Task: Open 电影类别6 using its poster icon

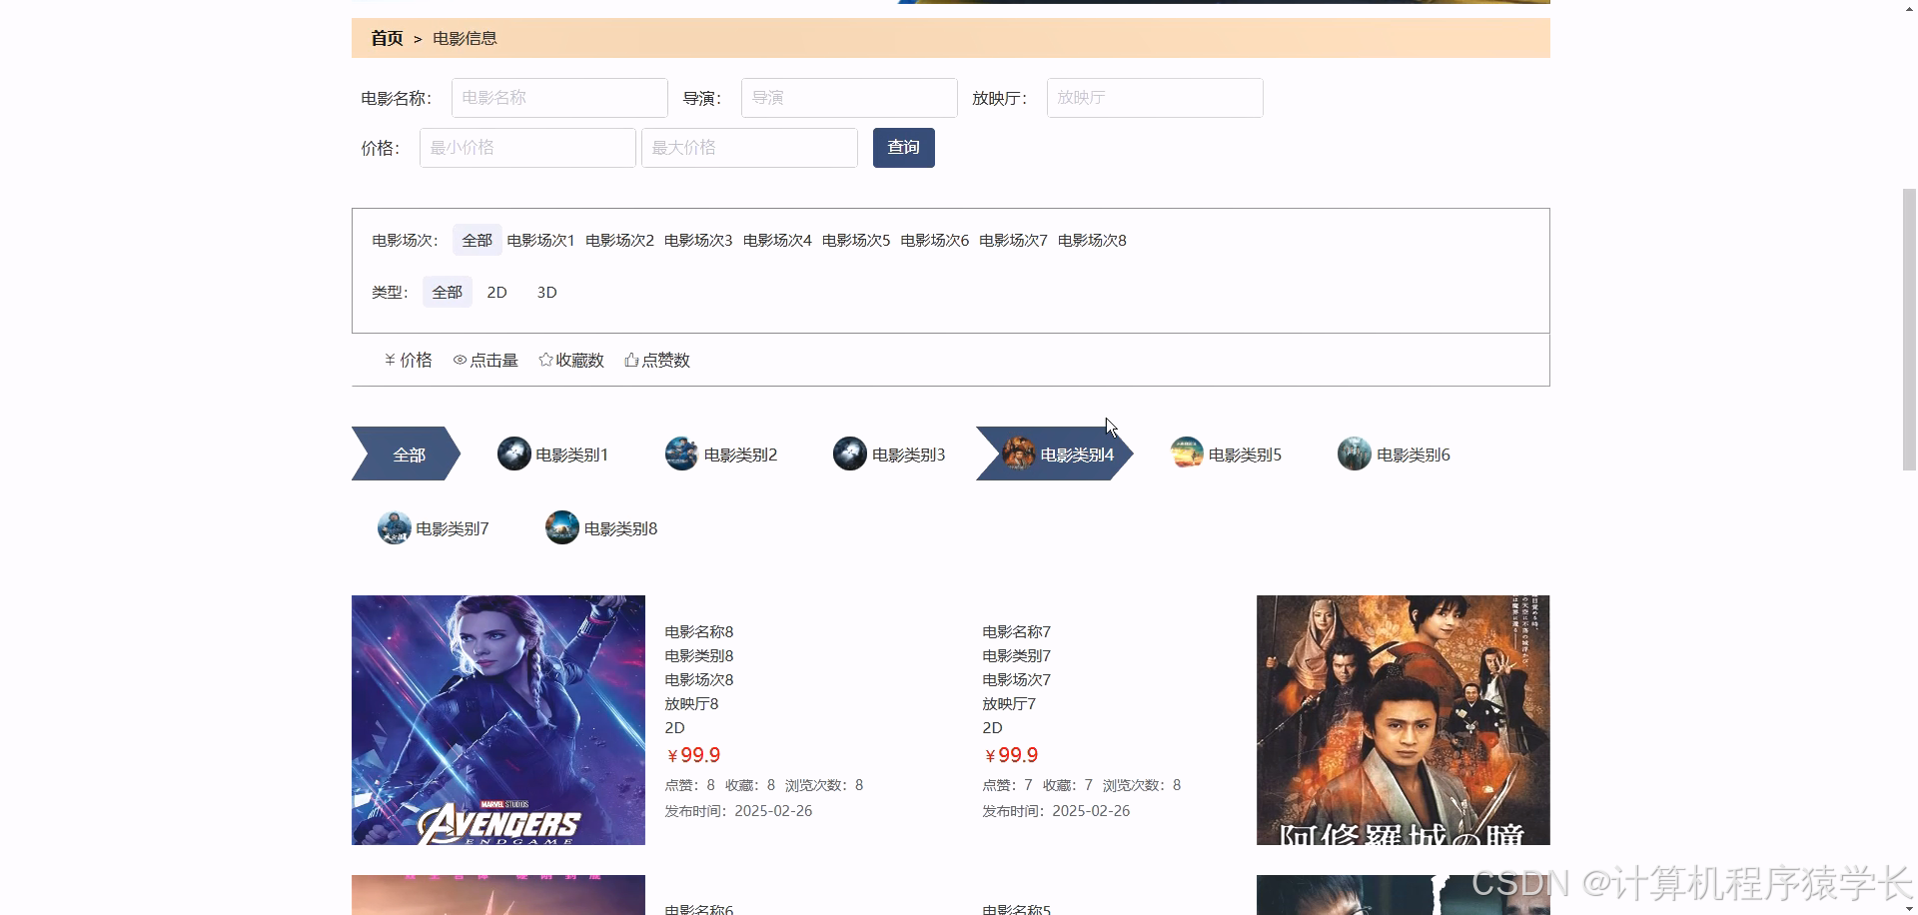Action: click(1354, 454)
